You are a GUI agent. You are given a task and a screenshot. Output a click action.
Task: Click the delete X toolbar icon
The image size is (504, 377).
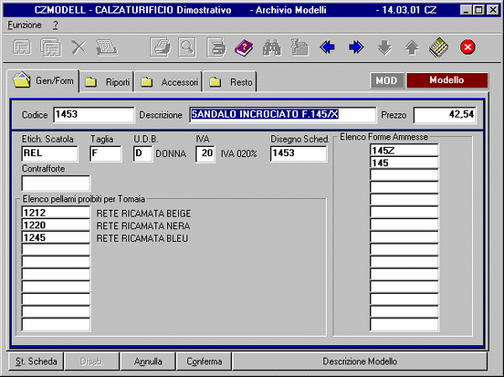click(79, 48)
